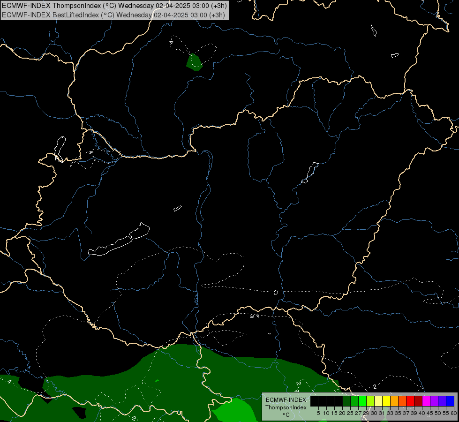Click the legend tick value 40
This screenshot has width=459, height=422.
422,413
